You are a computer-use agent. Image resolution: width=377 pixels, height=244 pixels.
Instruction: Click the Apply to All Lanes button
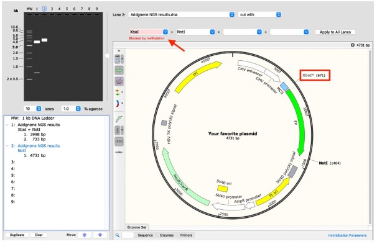pyautogui.click(x=335, y=32)
